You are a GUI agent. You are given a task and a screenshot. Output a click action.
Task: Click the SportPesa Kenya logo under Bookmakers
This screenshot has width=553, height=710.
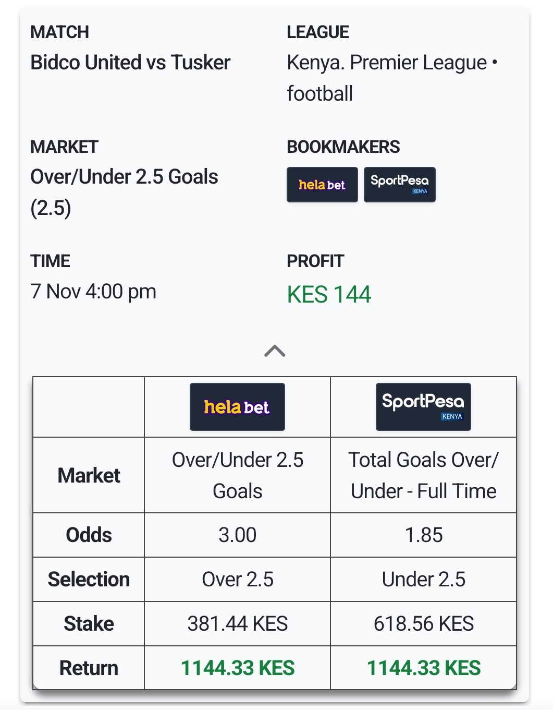coord(400,184)
